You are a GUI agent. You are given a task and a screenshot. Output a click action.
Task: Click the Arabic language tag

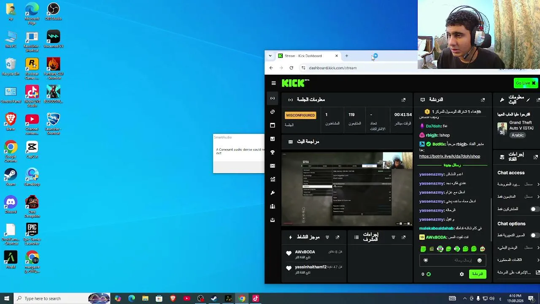518,135
